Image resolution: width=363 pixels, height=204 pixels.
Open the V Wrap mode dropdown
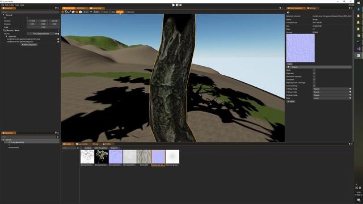point(332,92)
